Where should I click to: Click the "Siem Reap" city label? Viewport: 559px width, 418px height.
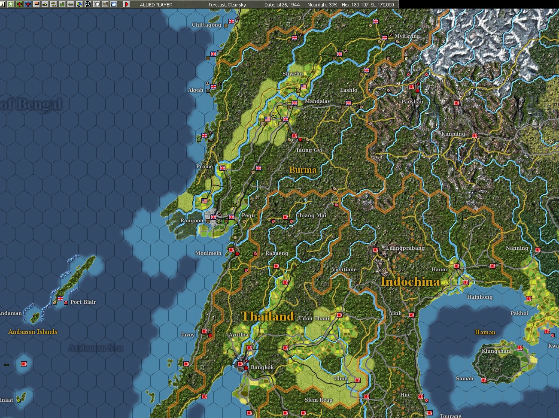(x=319, y=400)
